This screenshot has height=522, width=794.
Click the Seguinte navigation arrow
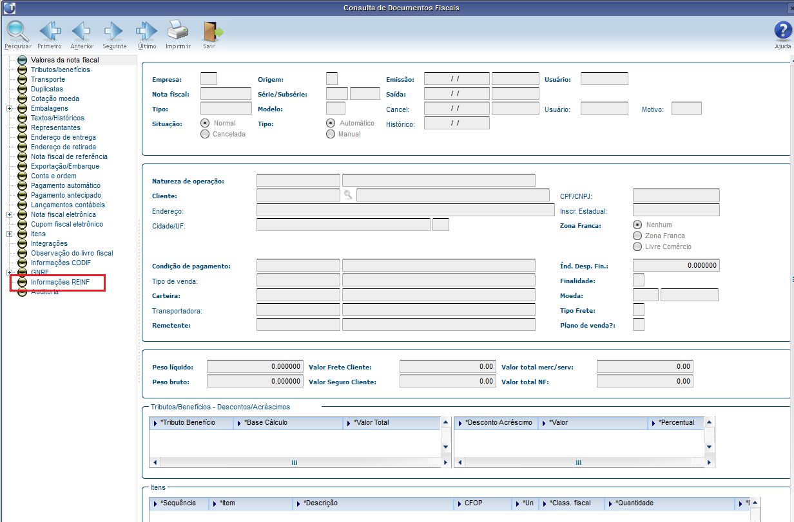click(x=114, y=31)
